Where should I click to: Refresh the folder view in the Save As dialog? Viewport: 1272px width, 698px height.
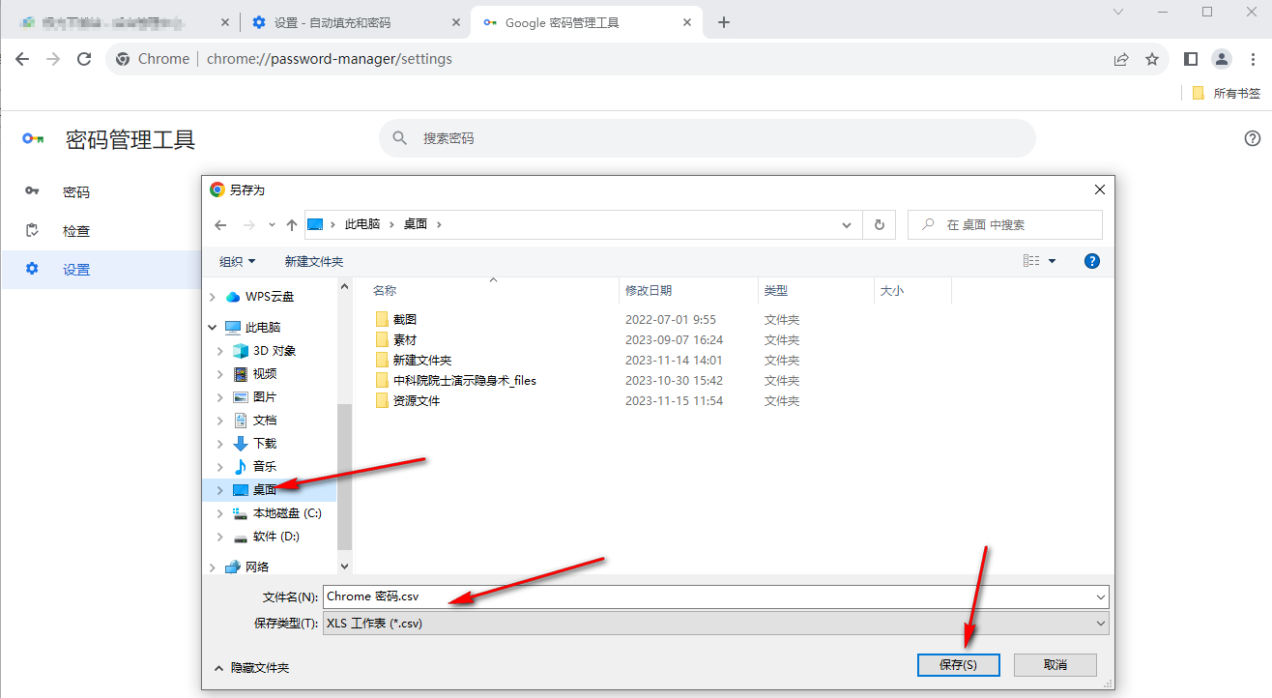[x=879, y=224]
